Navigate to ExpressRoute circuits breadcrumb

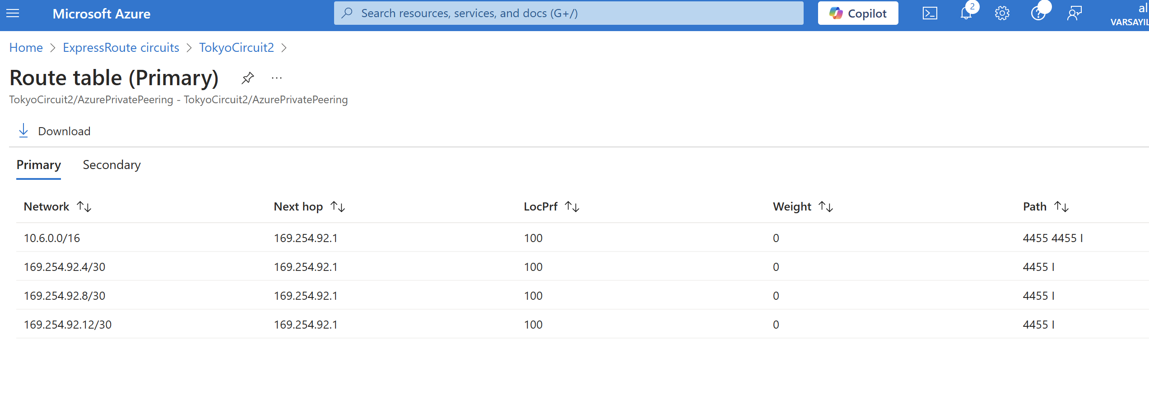tap(121, 47)
